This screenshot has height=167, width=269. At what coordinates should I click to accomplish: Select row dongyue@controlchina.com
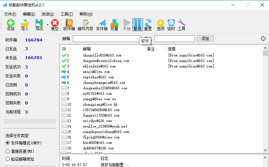coord(106,61)
